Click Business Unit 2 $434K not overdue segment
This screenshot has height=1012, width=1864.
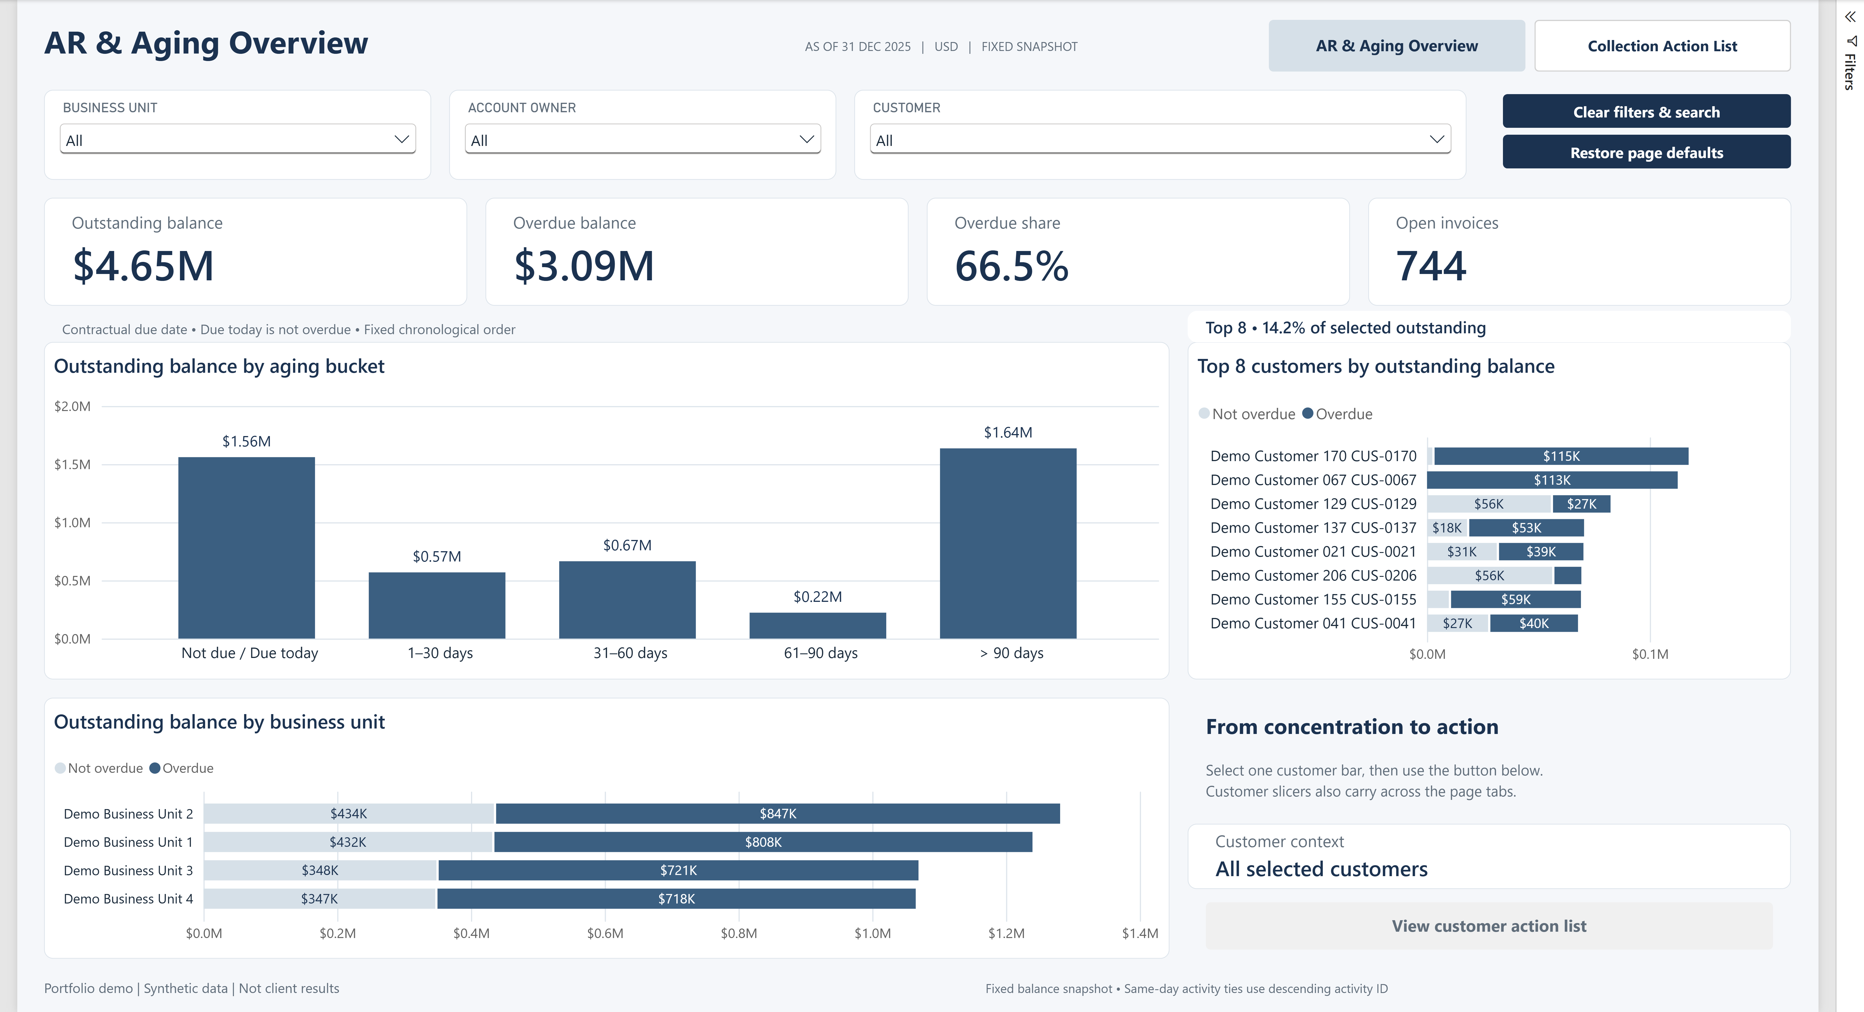[349, 813]
